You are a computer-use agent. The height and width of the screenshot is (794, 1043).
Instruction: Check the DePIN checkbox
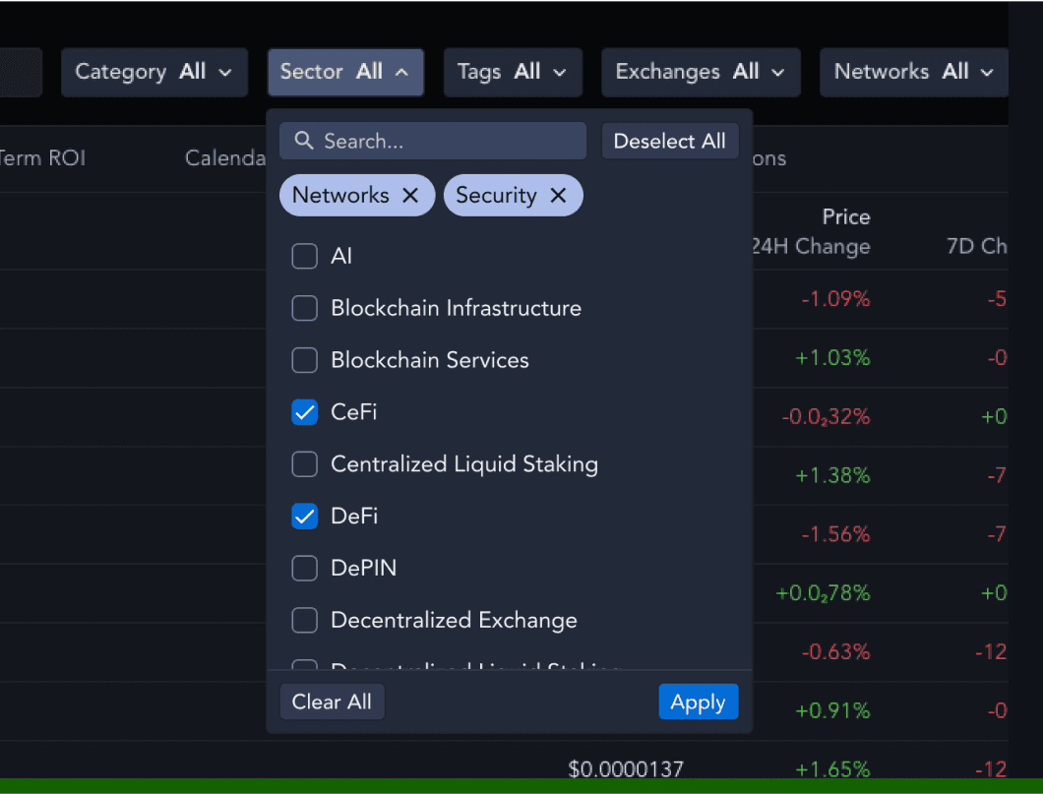pos(305,568)
